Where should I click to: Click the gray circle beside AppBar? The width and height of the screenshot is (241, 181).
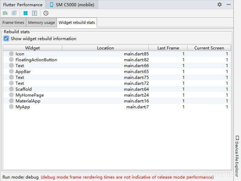pyautogui.click(x=11, y=71)
